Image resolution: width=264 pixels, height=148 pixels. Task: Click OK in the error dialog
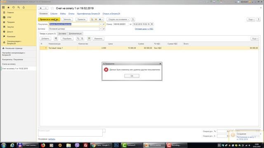132,76
